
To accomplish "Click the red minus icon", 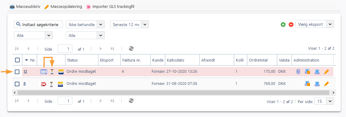I will (x=291, y=25).
